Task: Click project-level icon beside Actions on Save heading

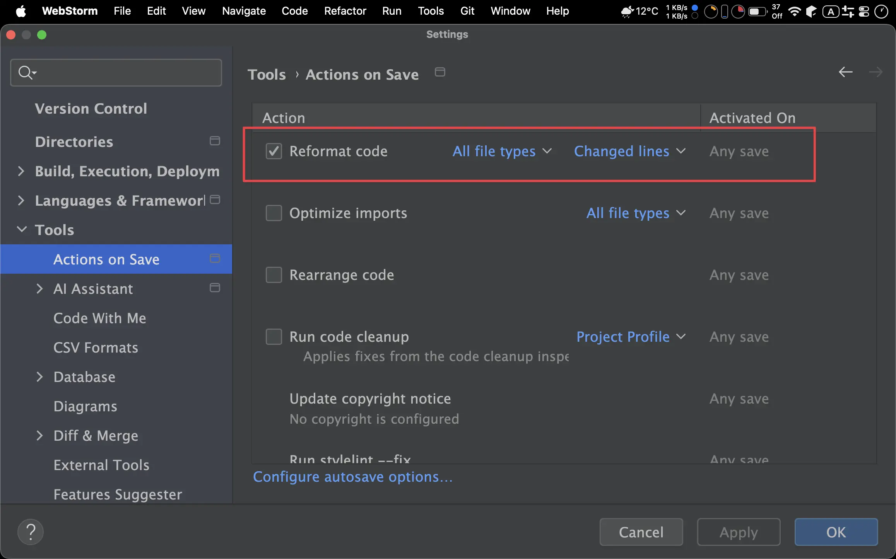Action: pos(440,72)
